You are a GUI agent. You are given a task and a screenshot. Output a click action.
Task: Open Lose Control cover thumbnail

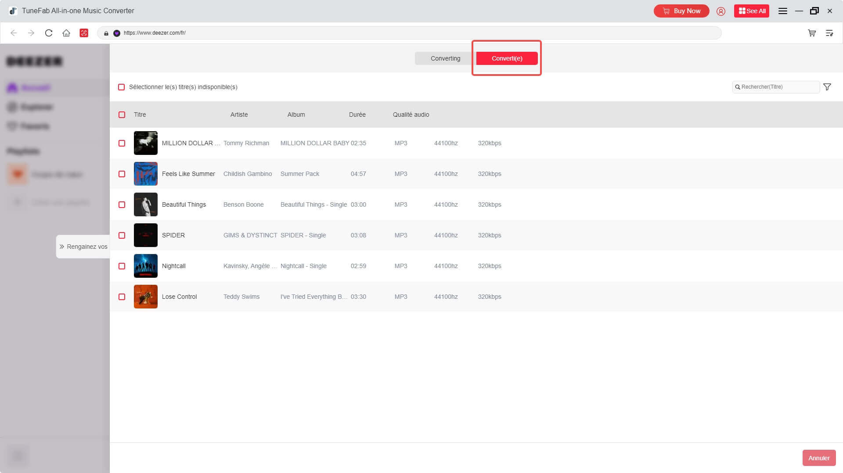pyautogui.click(x=146, y=297)
